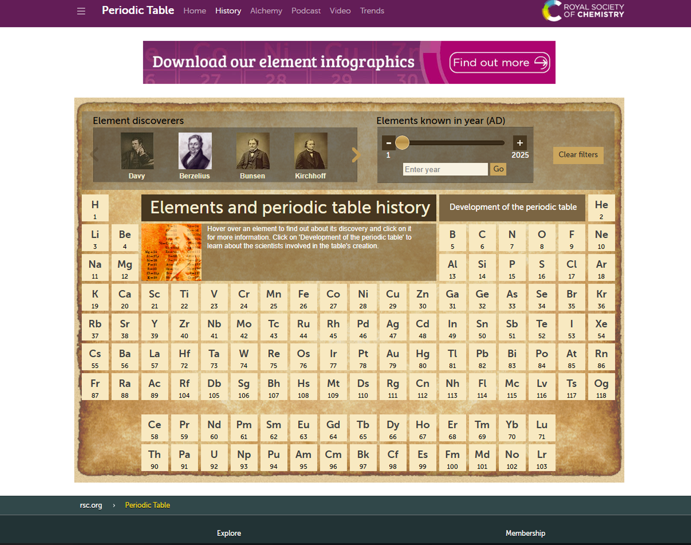The height and width of the screenshot is (545, 691).
Task: Click the Download element infographics banner
Action: (x=349, y=63)
